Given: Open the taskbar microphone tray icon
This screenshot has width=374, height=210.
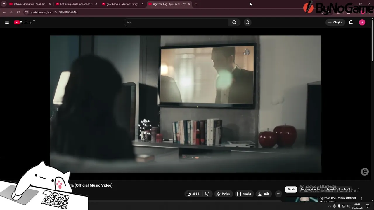Looking at the screenshot, I should pos(339,206).
